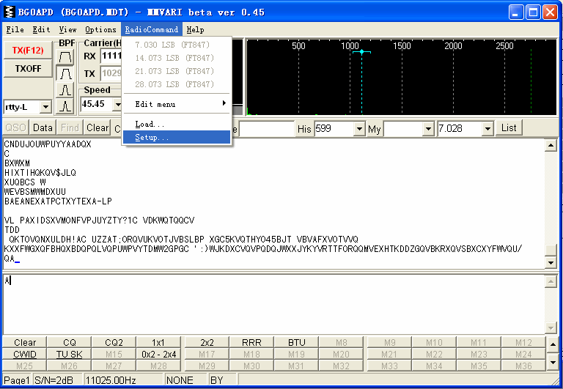Click the His RST 599 field

[x=334, y=128]
